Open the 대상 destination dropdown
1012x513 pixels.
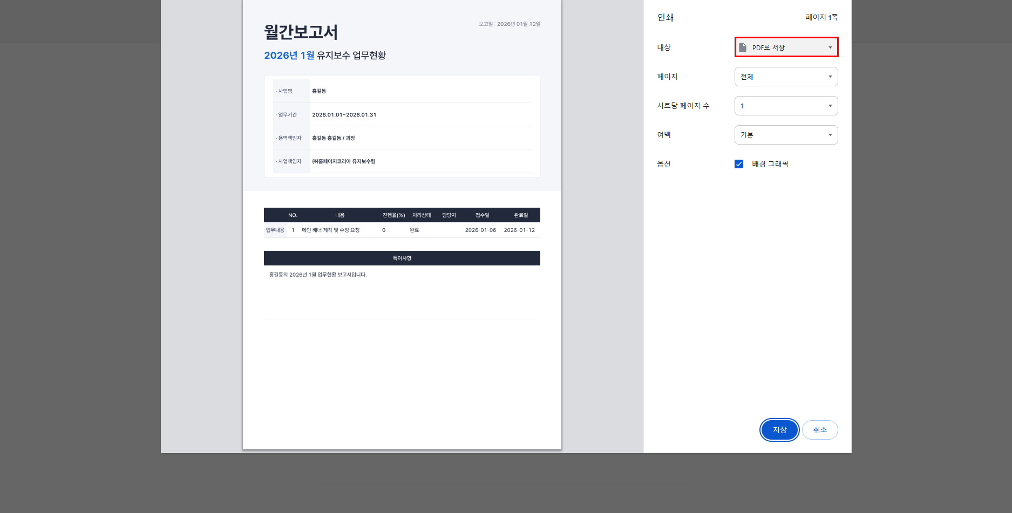pyautogui.click(x=786, y=47)
